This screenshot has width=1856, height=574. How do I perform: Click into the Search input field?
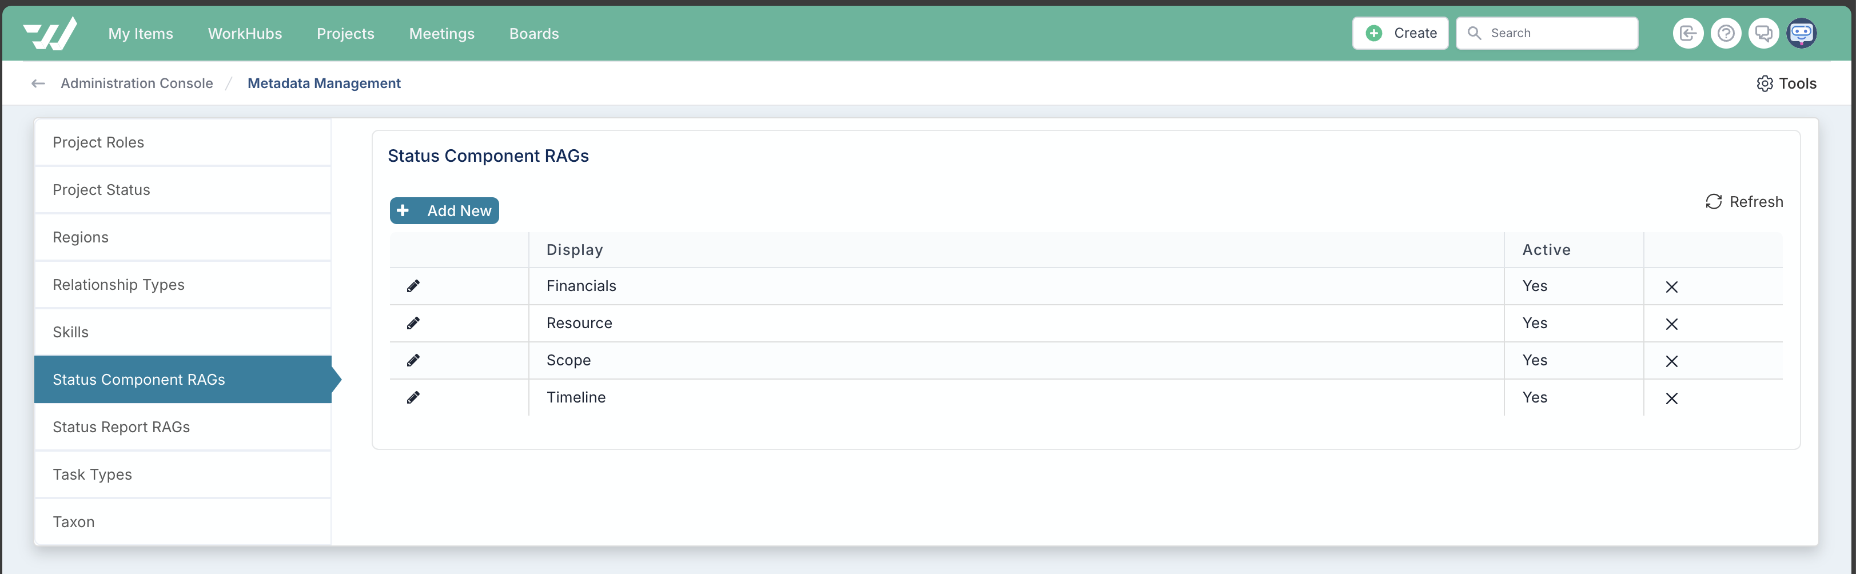1547,33
